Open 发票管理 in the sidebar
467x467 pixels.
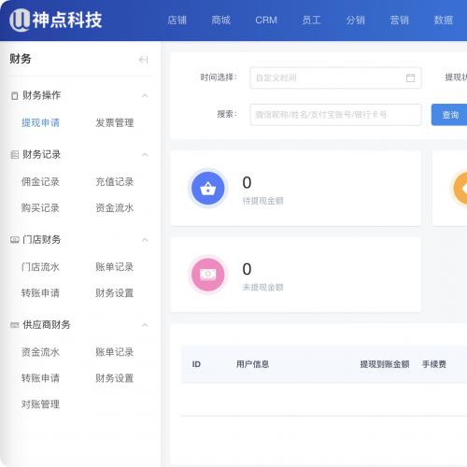pyautogui.click(x=115, y=122)
